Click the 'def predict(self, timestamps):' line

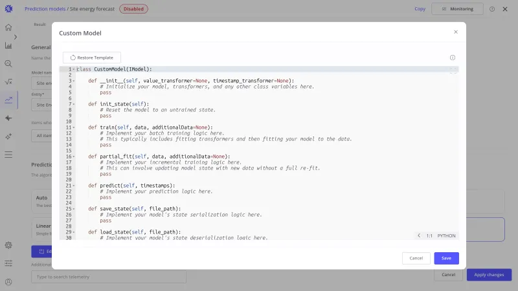[x=131, y=186]
